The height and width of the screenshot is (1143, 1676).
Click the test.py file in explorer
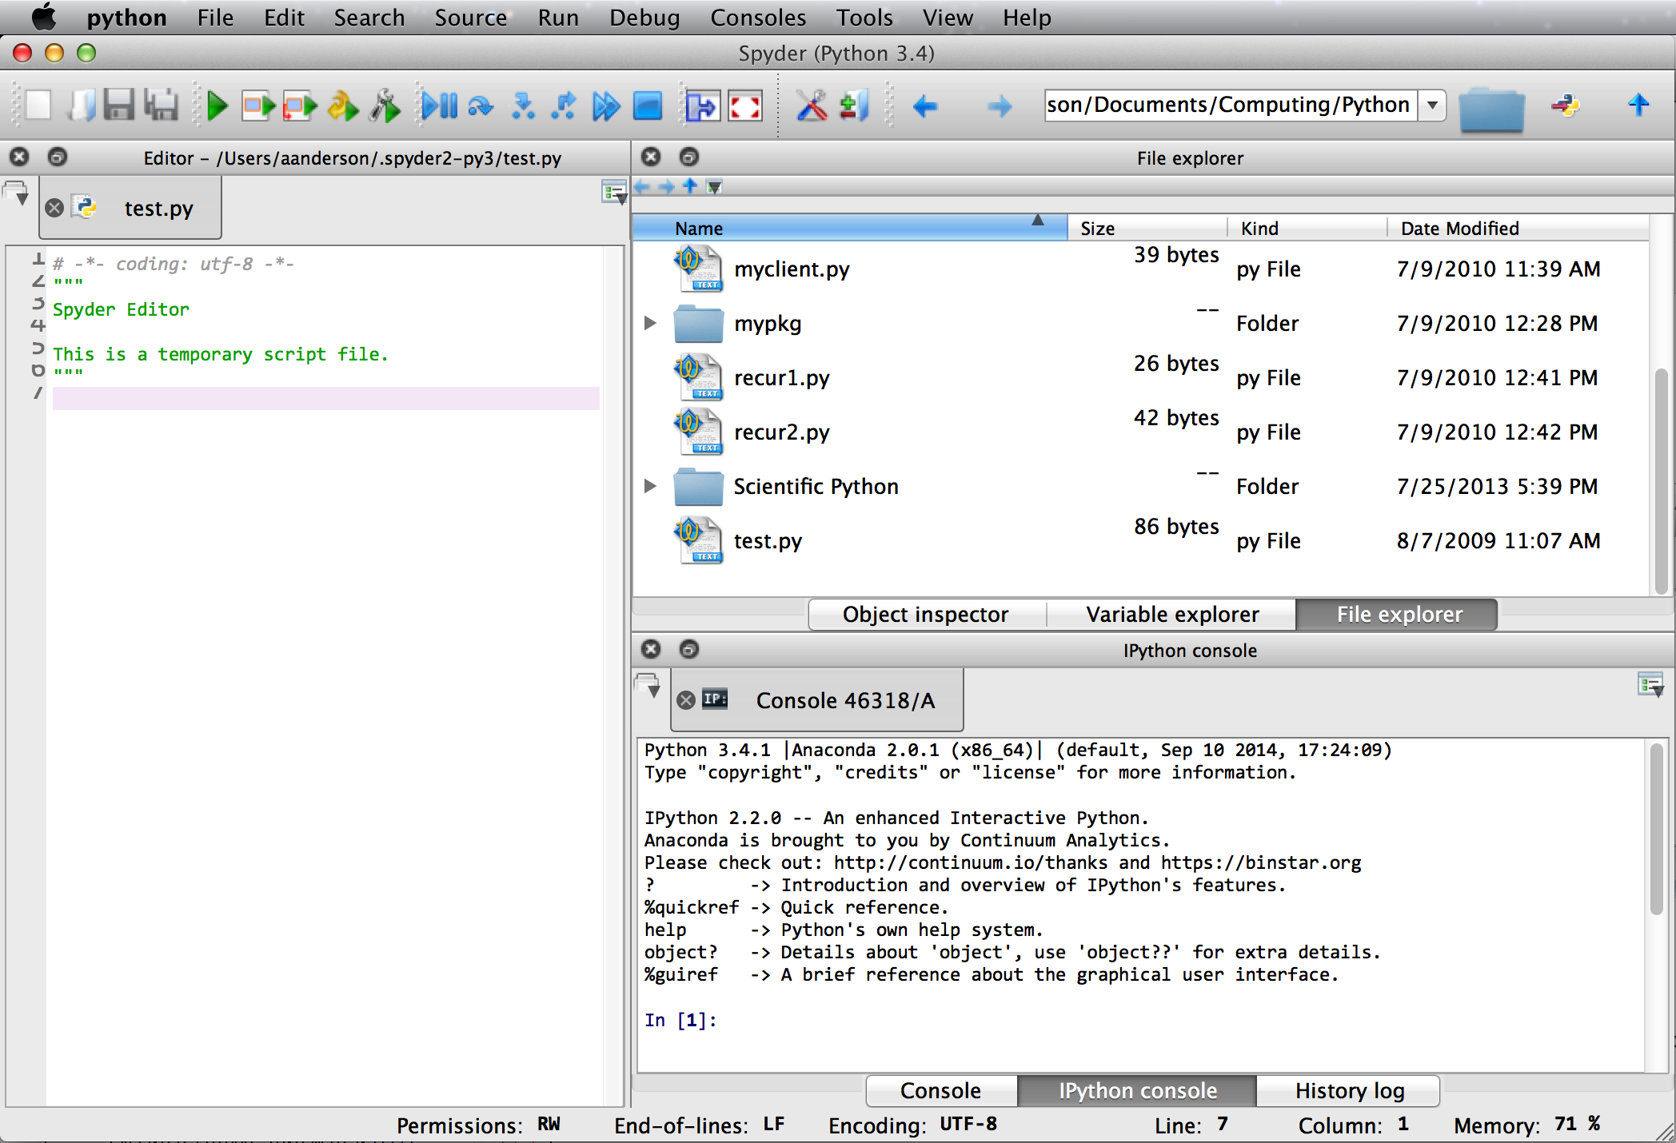coord(767,541)
